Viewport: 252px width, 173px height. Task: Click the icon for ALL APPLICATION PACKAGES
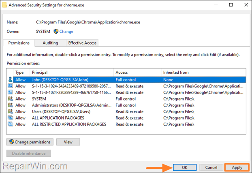tap(10, 117)
